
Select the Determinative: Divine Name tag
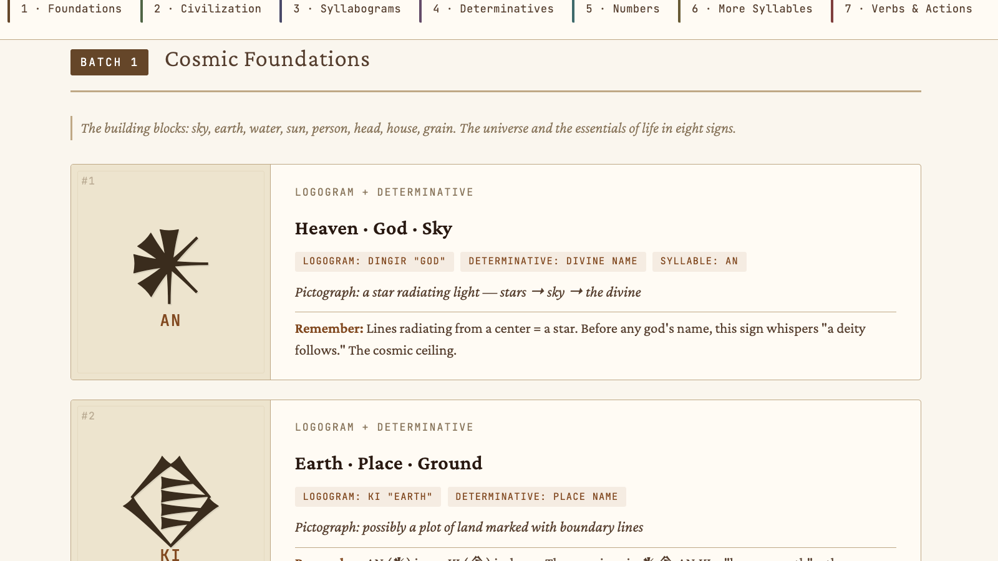(x=553, y=261)
